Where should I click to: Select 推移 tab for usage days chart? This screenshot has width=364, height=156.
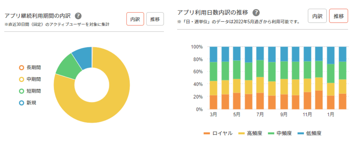(339, 16)
